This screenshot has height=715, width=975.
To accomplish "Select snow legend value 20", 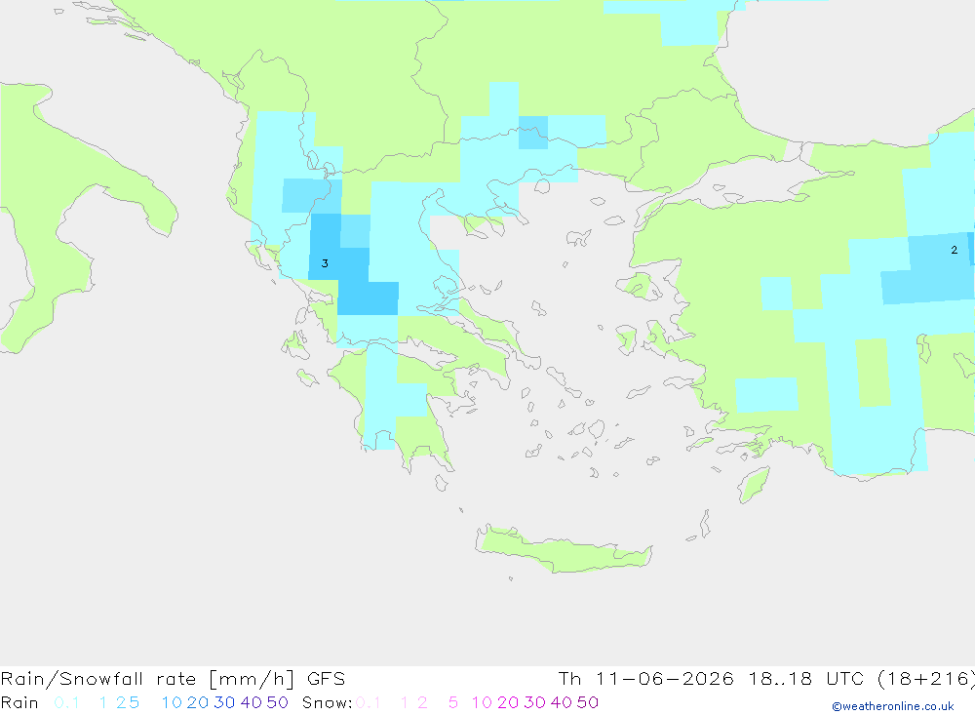I will pyautogui.click(x=508, y=702).
